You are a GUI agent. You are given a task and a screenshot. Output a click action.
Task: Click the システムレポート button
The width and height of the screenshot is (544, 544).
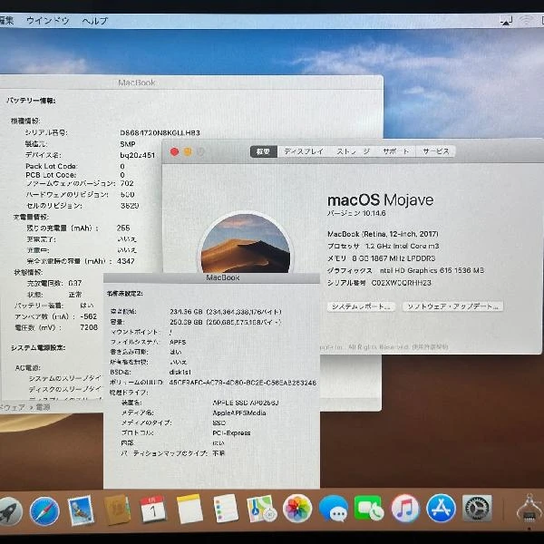pos(361,306)
